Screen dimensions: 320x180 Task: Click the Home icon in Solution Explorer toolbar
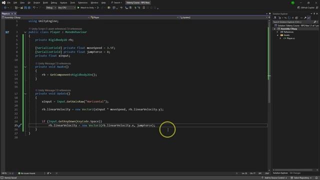point(275,18)
